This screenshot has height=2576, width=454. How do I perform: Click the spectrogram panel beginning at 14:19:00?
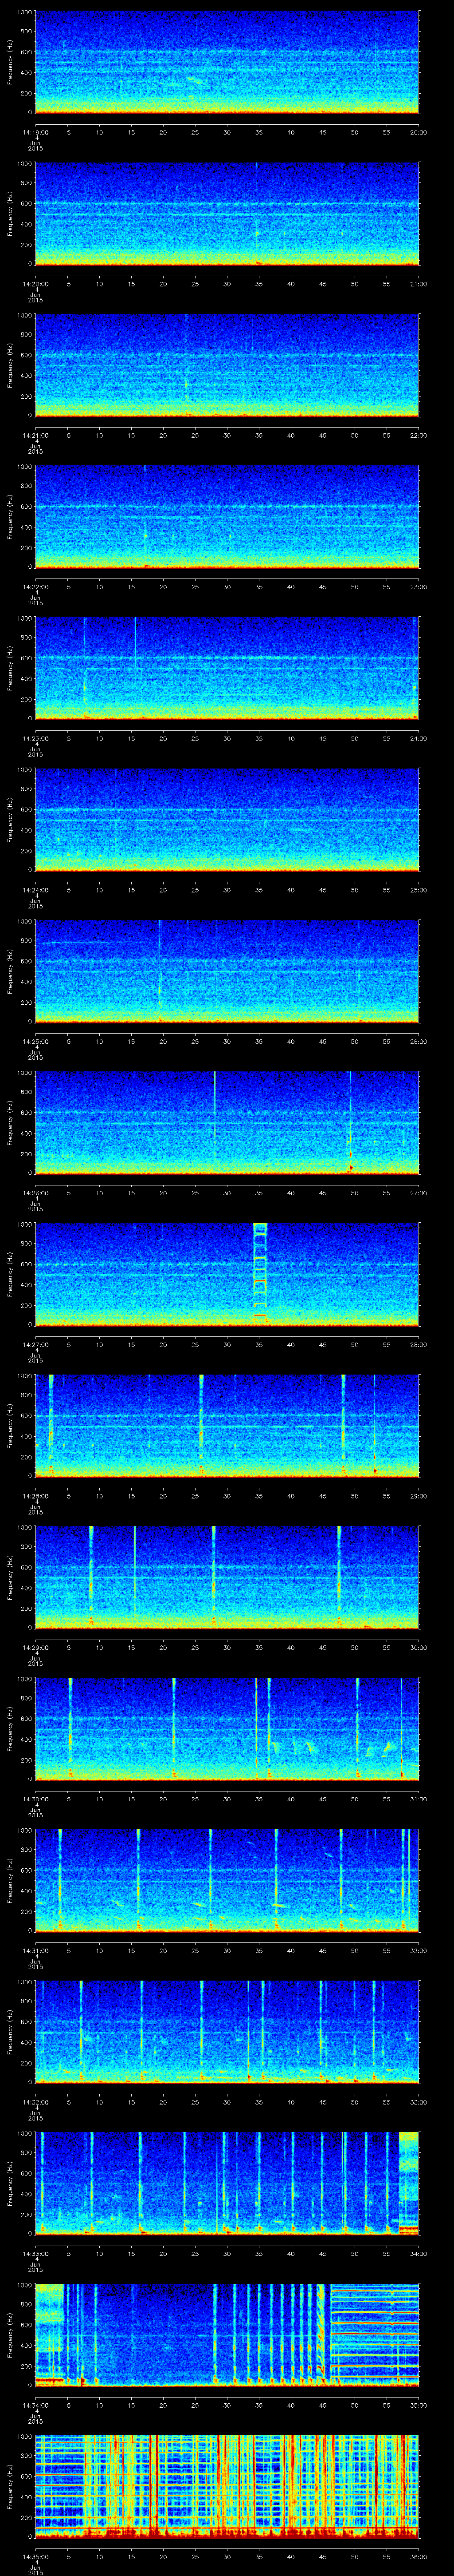[x=227, y=62]
